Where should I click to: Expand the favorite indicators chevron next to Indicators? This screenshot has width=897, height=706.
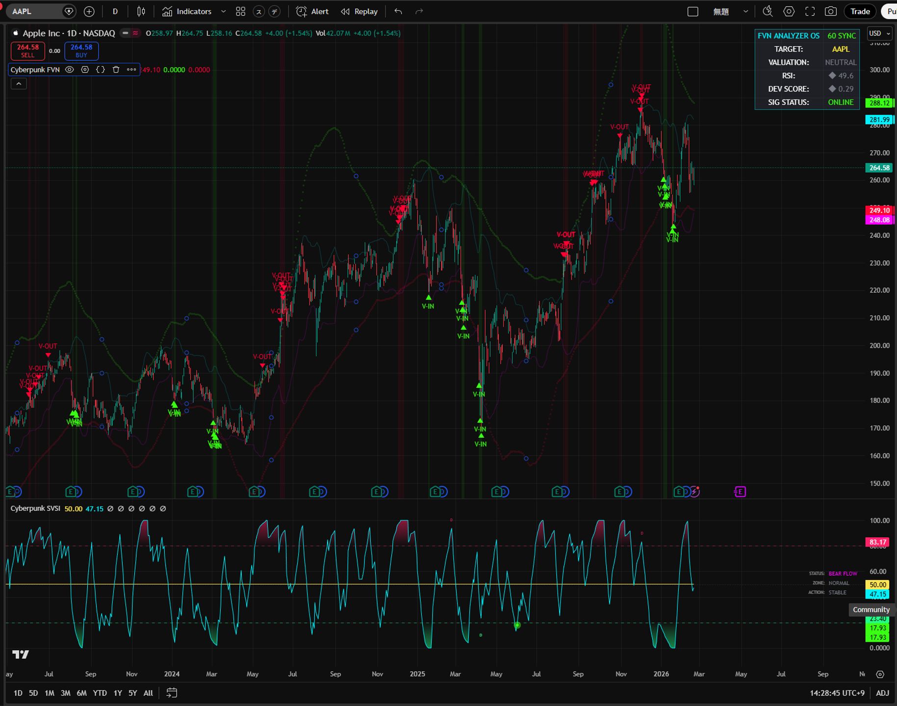(224, 11)
